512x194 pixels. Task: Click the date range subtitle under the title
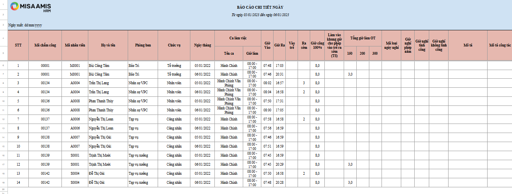pos(260,15)
